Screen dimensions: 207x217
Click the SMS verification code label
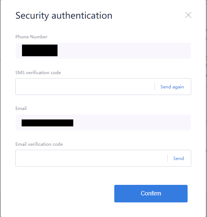coord(38,73)
